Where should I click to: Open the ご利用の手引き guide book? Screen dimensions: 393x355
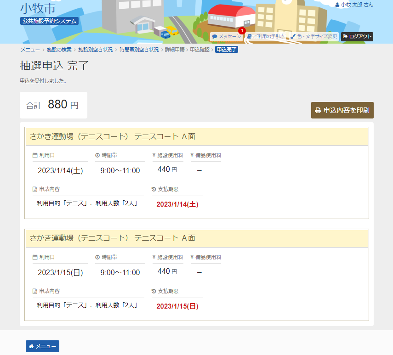click(x=266, y=36)
